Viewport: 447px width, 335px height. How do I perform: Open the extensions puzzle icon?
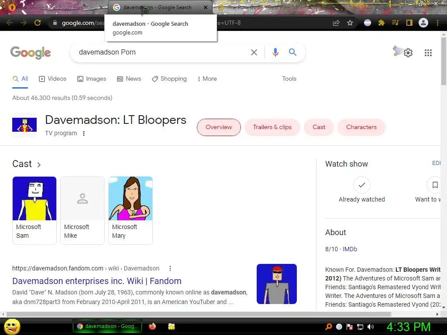[x=382, y=23]
